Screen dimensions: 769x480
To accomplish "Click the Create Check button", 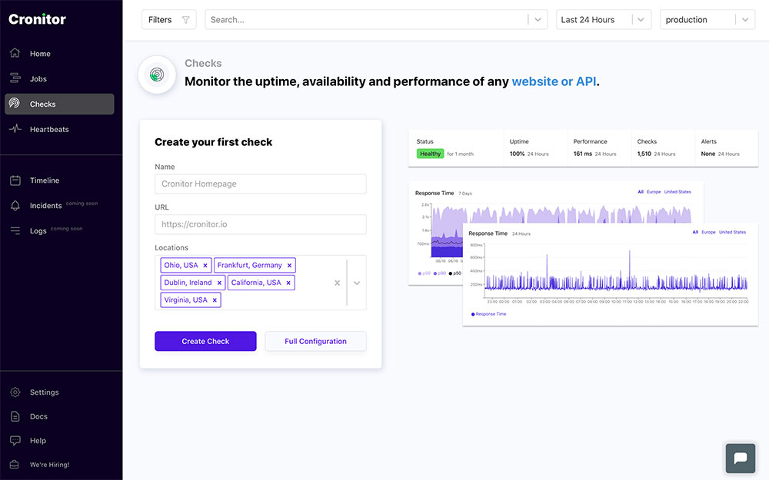I will click(205, 342).
